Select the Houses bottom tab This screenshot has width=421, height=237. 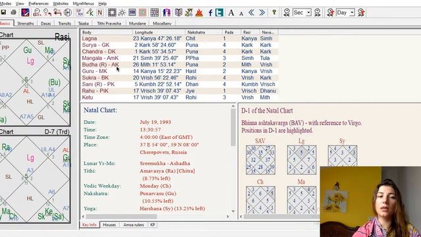click(109, 225)
